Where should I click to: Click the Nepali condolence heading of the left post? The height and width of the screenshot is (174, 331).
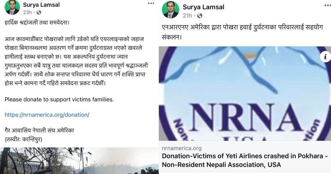[x=37, y=22]
